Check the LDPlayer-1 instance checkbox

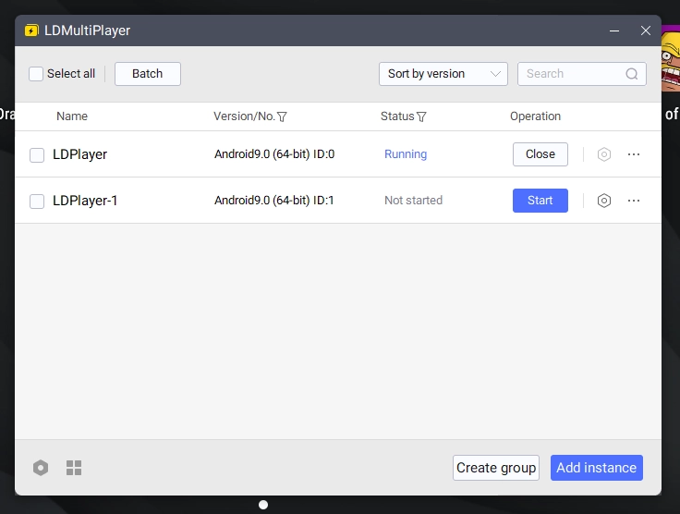(37, 202)
